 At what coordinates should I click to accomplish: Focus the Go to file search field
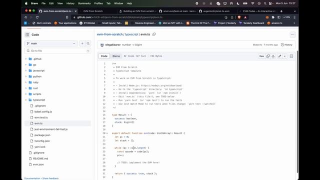point(58,51)
